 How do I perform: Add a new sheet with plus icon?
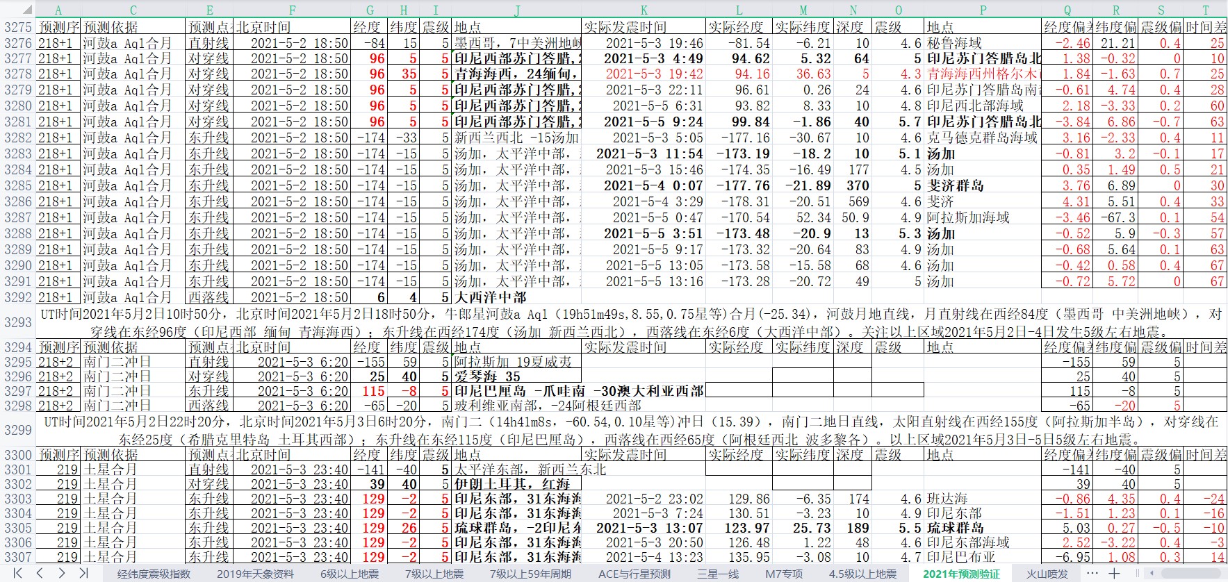click(x=1114, y=573)
